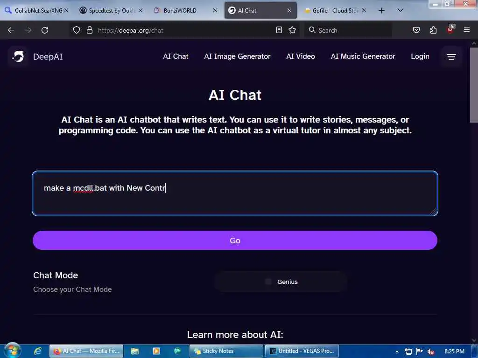Image resolution: width=478 pixels, height=358 pixels.
Task: Open Windows Explorer folder taskbar icon
Action: point(135,351)
